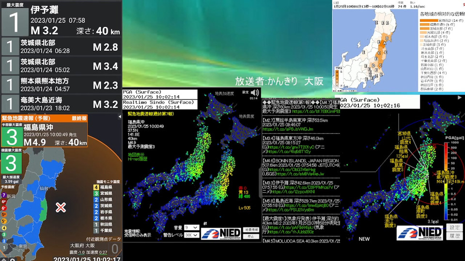Open the 警告レベル warning level dropdown

click(192, 235)
